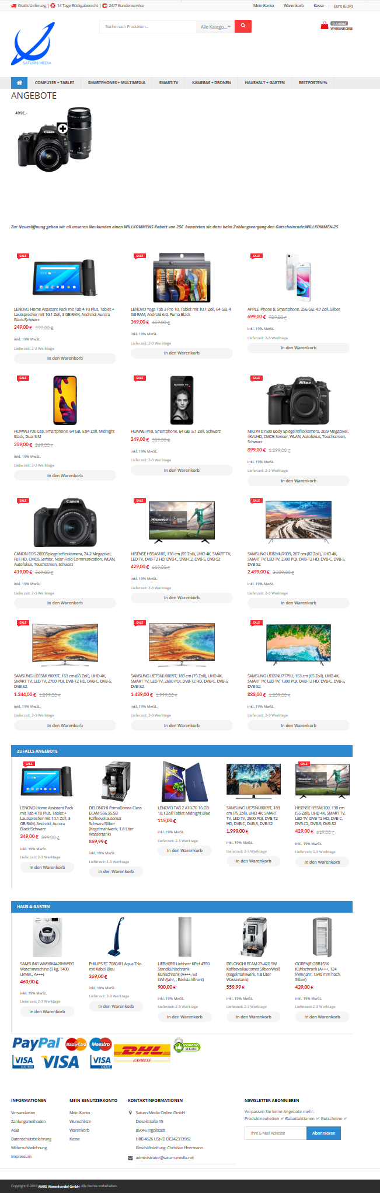Image resolution: width=380 pixels, height=1193 pixels.
Task: Click the red search magnifier button
Action: pyautogui.click(x=243, y=26)
